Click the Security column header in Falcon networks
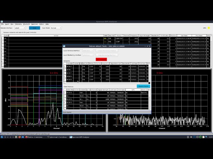Image resolution: width=213 pixels, height=159 pixels. tap(86, 64)
